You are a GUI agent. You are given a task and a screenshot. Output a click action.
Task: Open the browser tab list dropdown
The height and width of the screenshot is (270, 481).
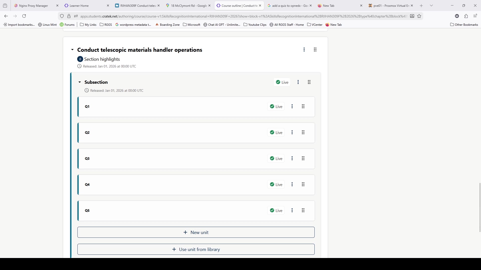pos(431,5)
